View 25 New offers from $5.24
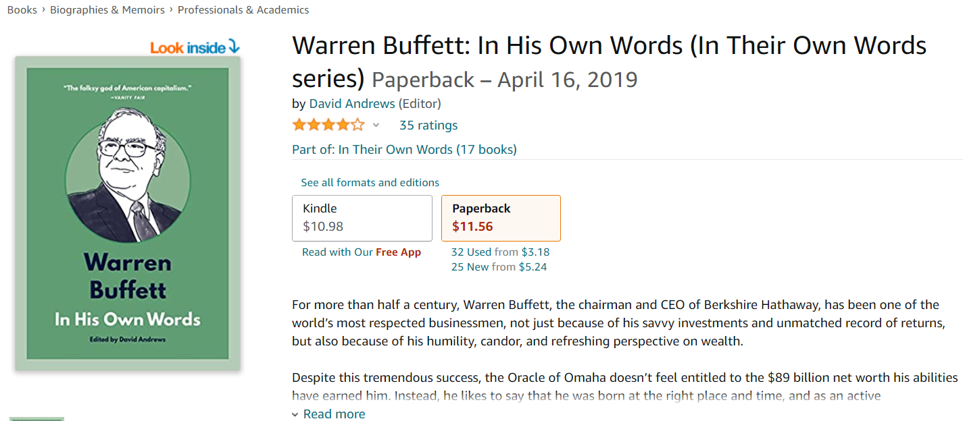The image size is (963, 421). (499, 266)
